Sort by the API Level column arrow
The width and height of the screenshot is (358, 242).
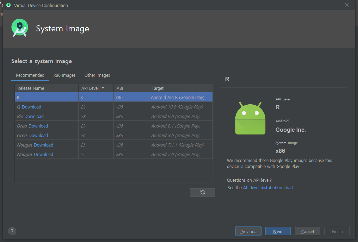coord(103,88)
